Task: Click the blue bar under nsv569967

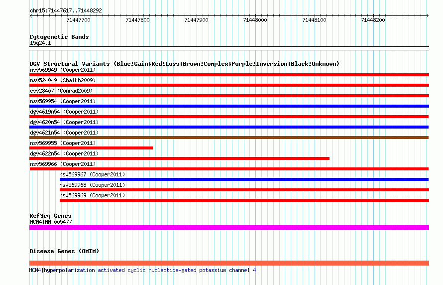Action: (x=244, y=179)
